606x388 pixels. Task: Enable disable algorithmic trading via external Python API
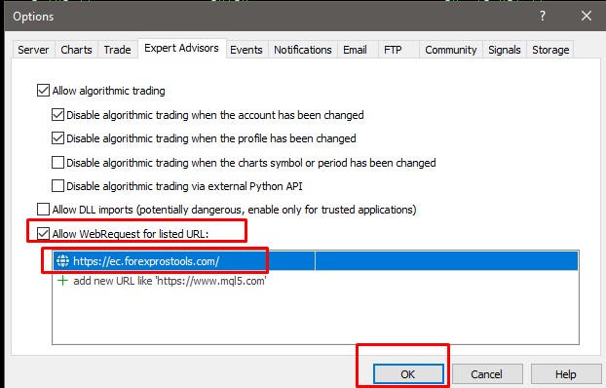tap(58, 186)
